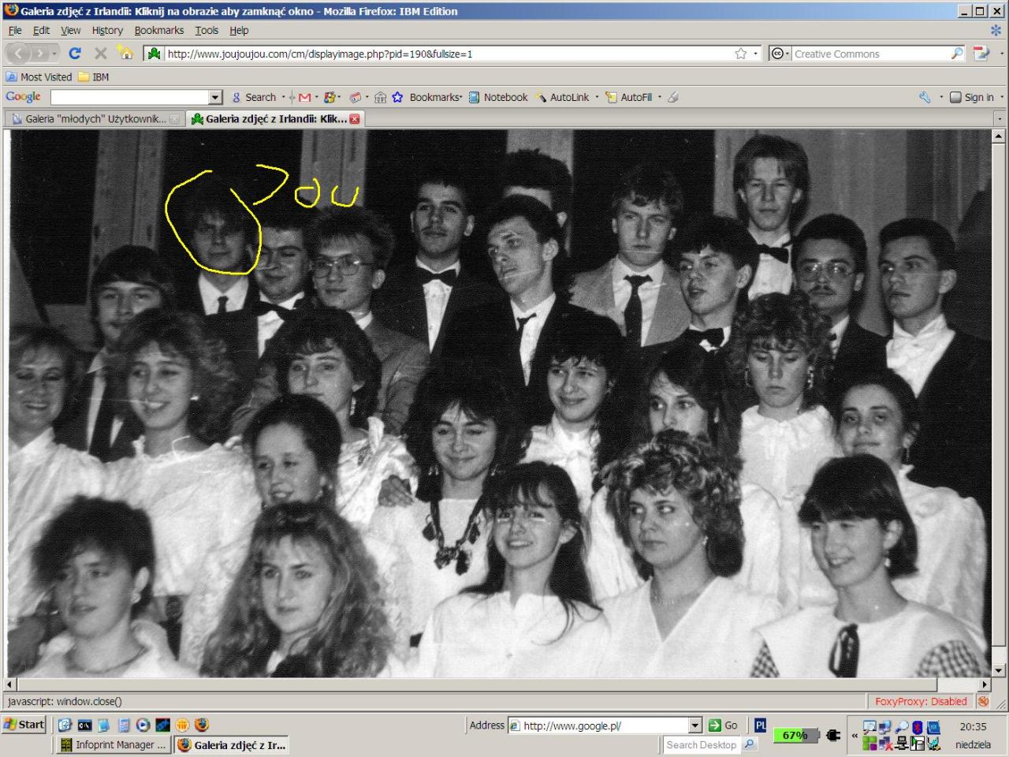Click the Galeria zdjęć z Ir... taskbar button

click(x=232, y=744)
